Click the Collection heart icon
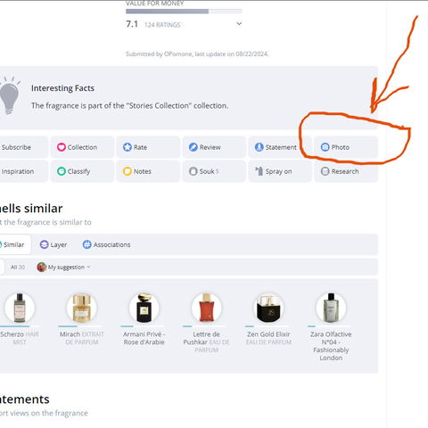 62,147
